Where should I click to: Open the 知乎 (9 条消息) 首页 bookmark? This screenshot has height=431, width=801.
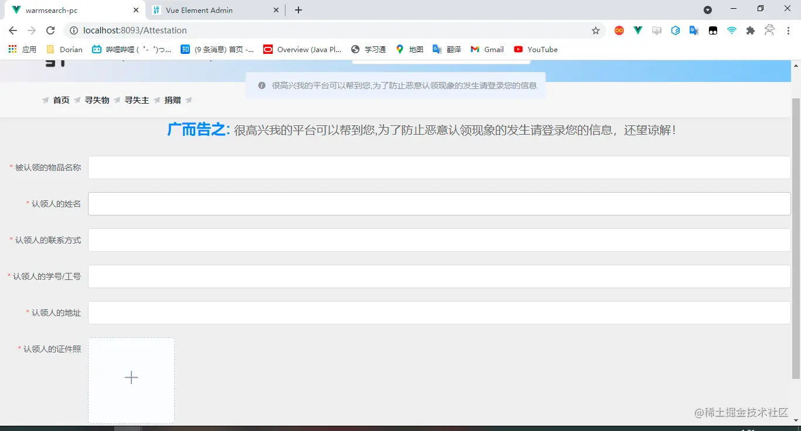[218, 50]
